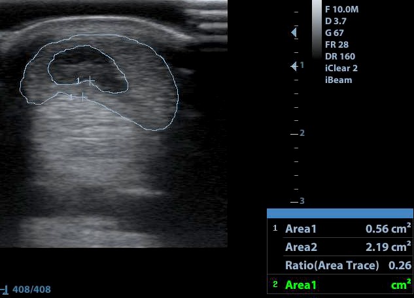Click the blue results panel header bar
The image size is (414, 298).
tap(340, 214)
